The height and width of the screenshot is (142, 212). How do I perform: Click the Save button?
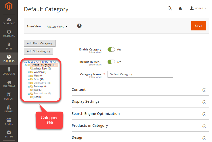[x=199, y=26]
